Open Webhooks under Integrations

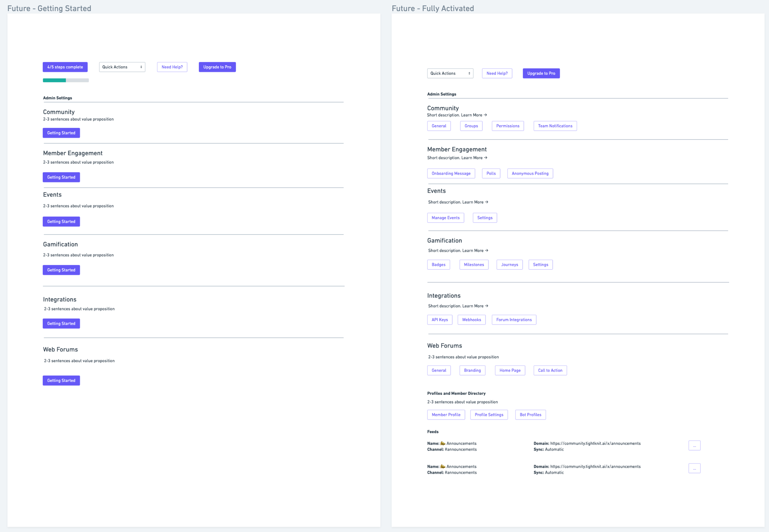(x=471, y=320)
